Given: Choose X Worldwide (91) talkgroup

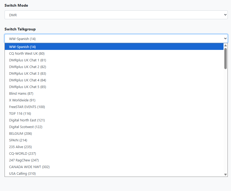Looking at the screenshot, I should click(114, 100).
